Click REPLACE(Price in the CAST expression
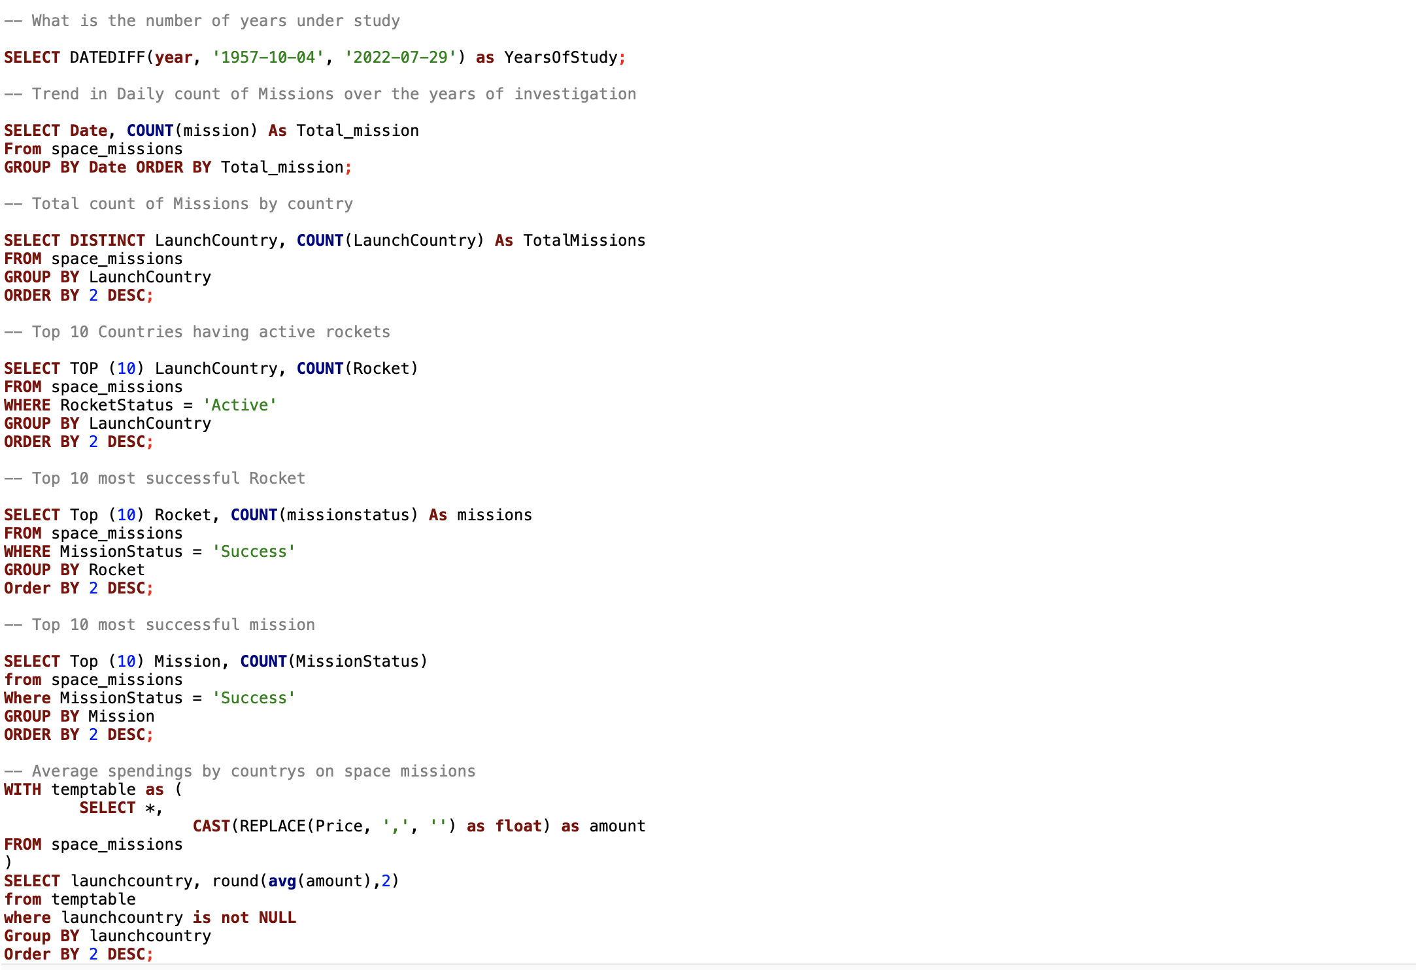The image size is (1416, 970). pos(301,826)
